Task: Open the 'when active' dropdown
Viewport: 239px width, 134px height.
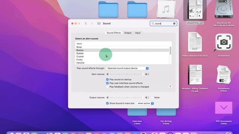Action: tap(145, 103)
